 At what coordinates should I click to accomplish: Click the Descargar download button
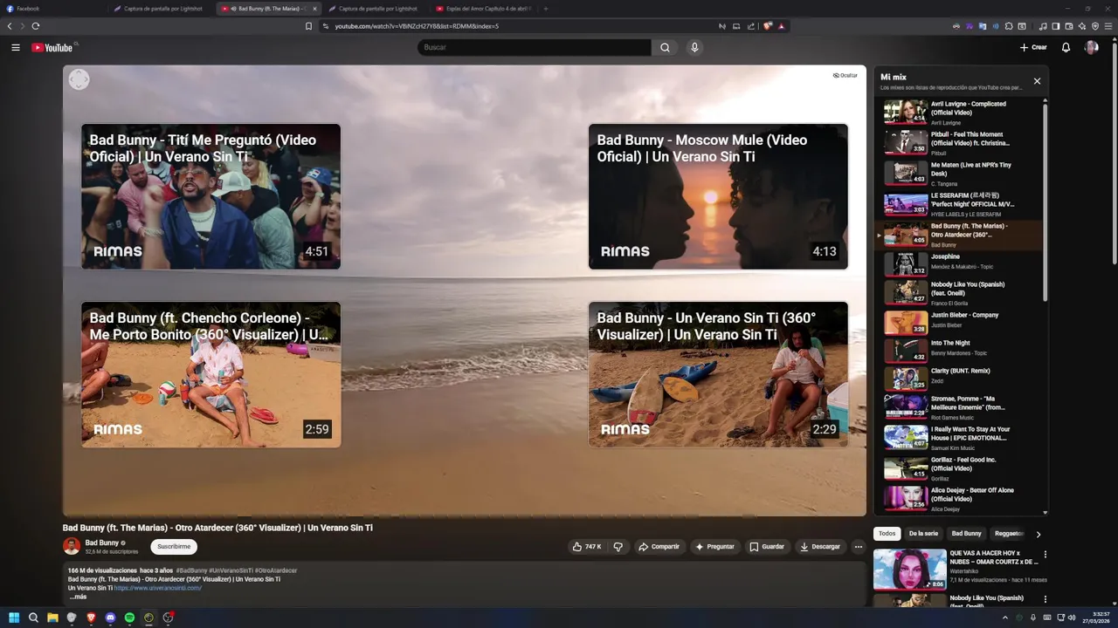pos(820,547)
